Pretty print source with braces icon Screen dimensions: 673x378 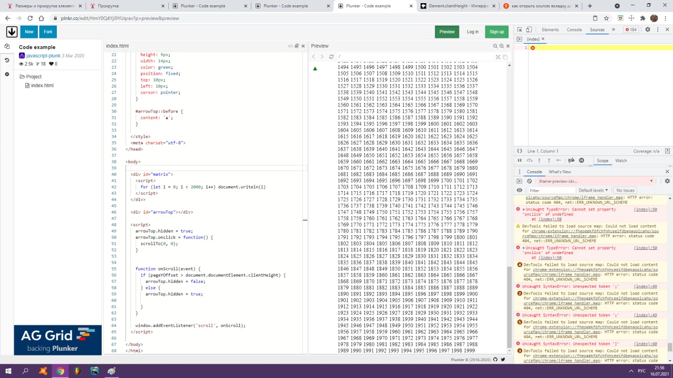coord(519,151)
